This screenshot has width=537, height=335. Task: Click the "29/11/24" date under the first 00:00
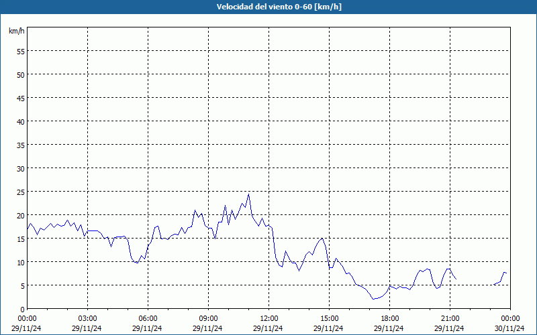point(26,328)
